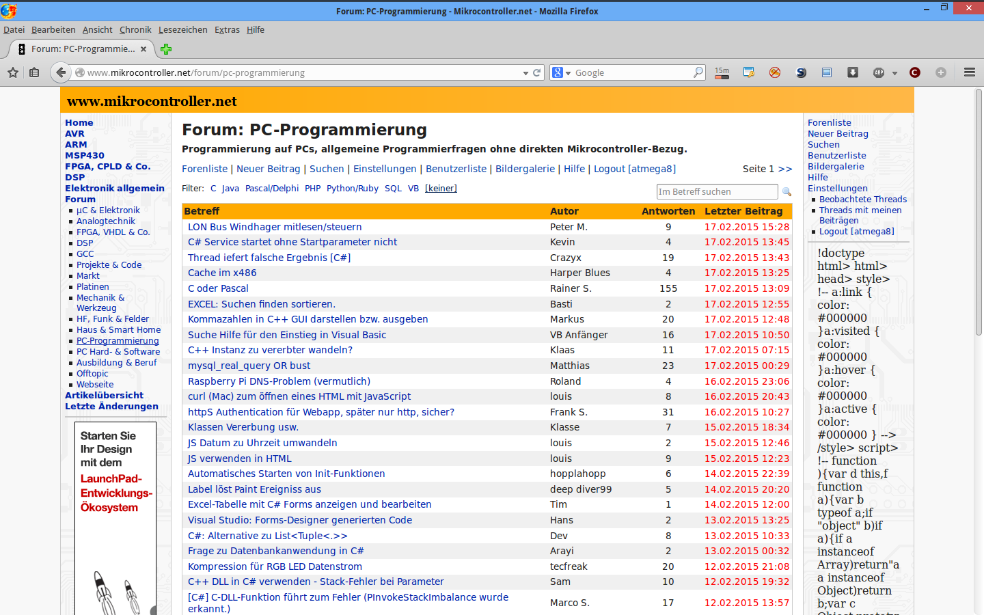
Task: Open MSP430 in left navigation
Action: tap(85, 156)
